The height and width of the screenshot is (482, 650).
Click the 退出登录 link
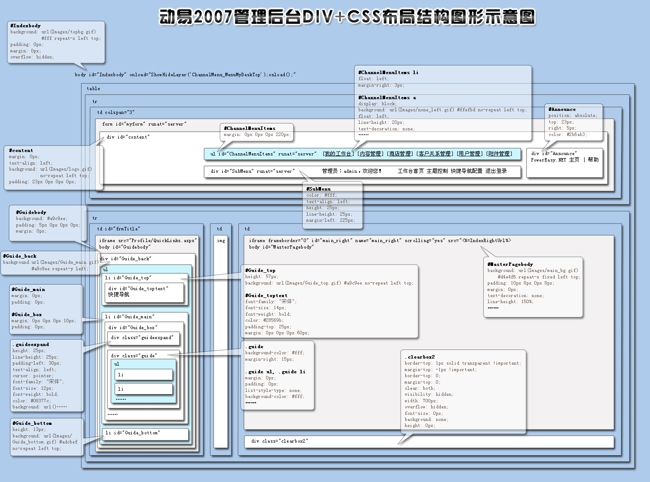coord(496,171)
